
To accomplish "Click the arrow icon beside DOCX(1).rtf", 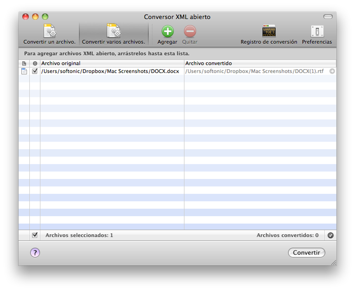I will pos(332,71).
